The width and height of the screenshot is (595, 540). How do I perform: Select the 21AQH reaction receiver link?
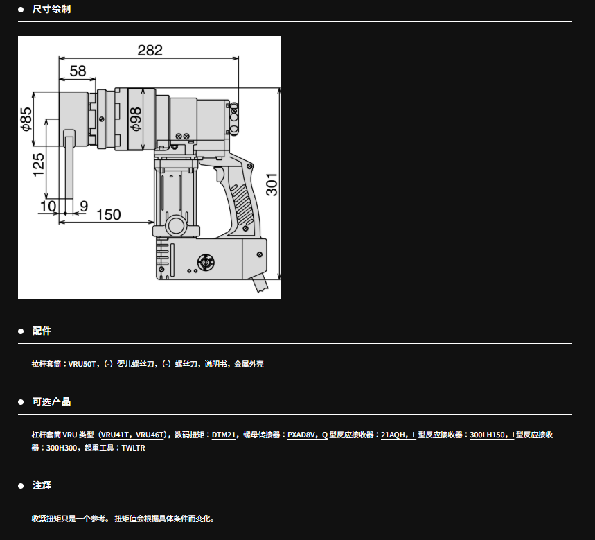pyautogui.click(x=393, y=435)
